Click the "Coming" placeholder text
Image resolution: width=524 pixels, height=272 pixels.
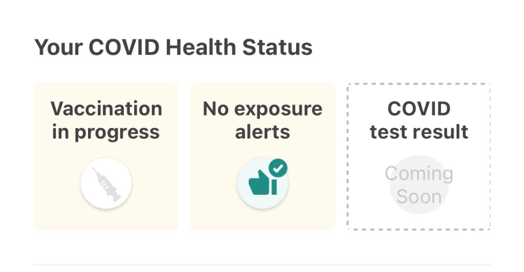coord(419,173)
